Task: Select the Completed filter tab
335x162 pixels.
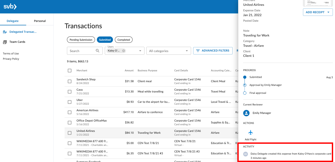Action: pos(124,40)
